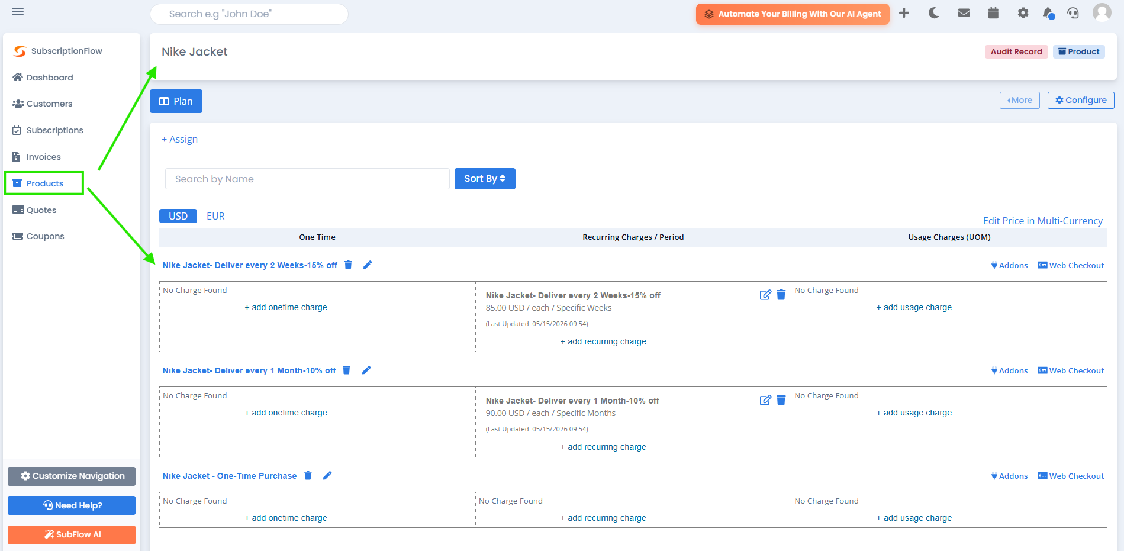Open Web Checkout for the 1 Month plan
This screenshot has width=1124, height=551.
click(x=1071, y=370)
